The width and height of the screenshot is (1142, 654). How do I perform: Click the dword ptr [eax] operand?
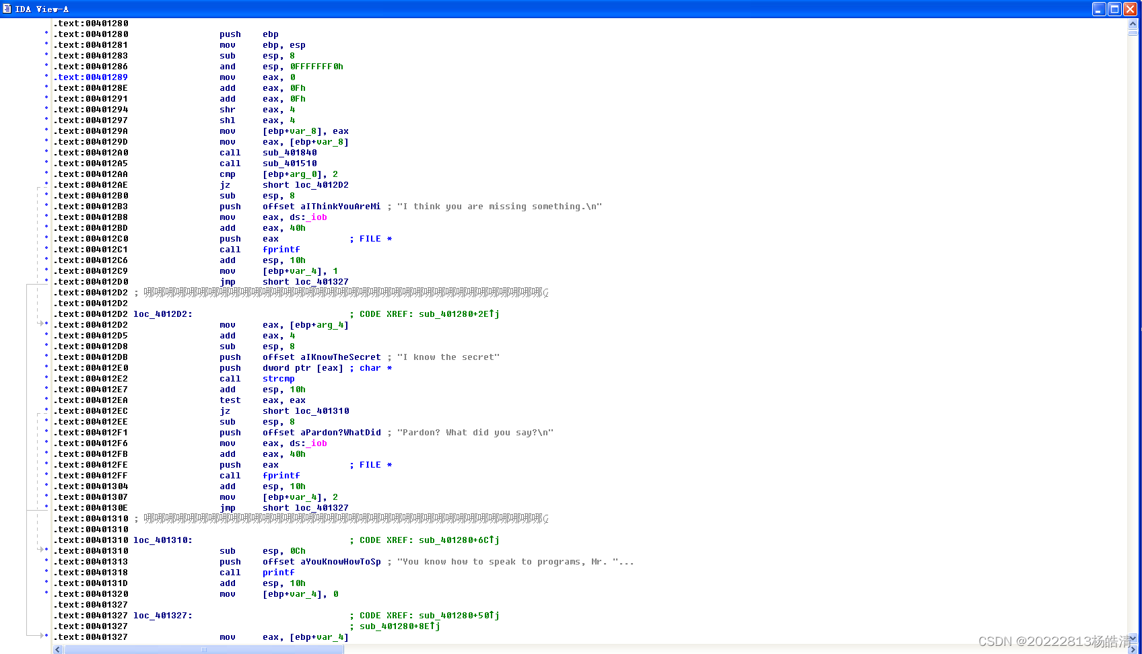coord(303,368)
